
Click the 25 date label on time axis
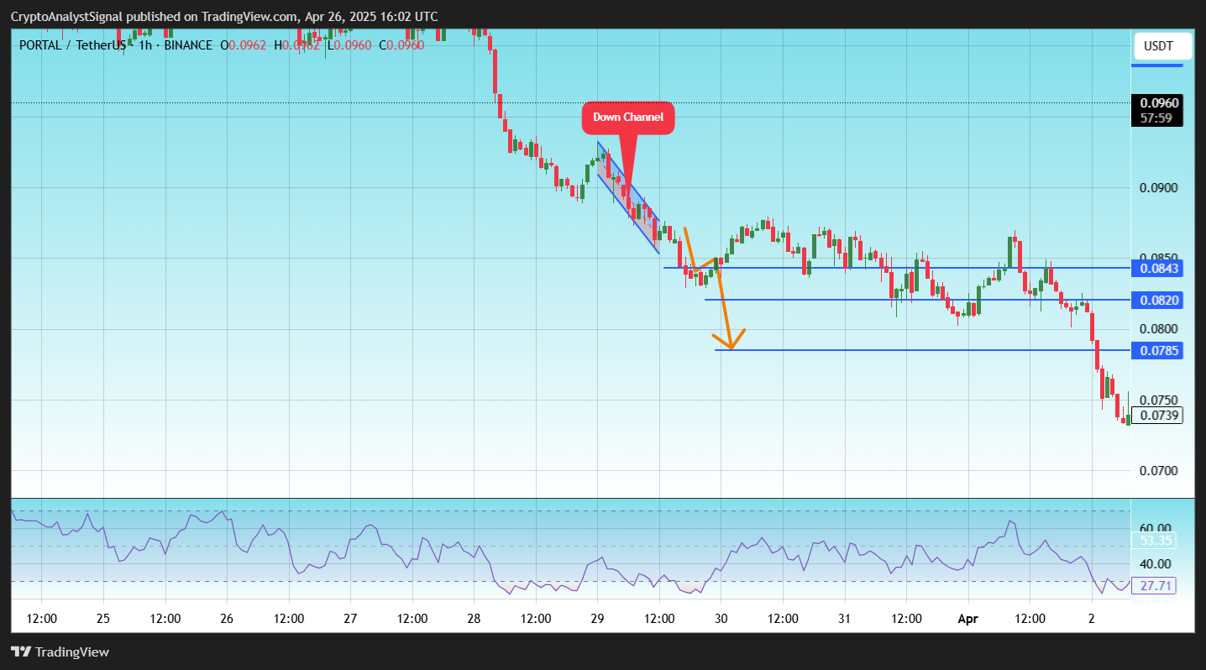103,619
